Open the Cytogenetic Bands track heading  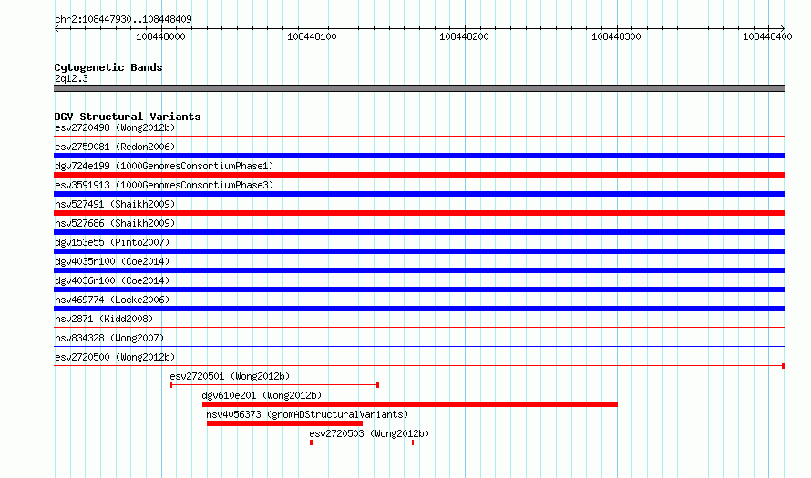point(108,67)
